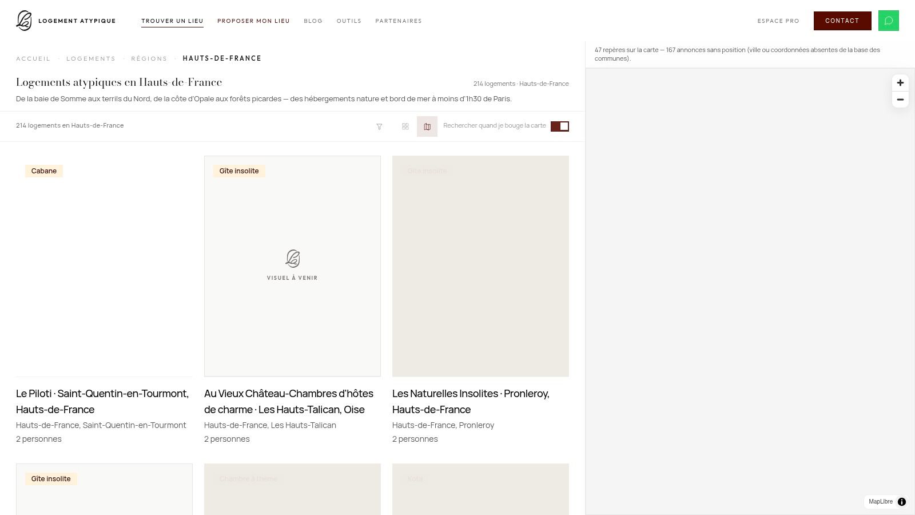Go to the Blog menu item
This screenshot has height=515, width=915.
coord(313,21)
